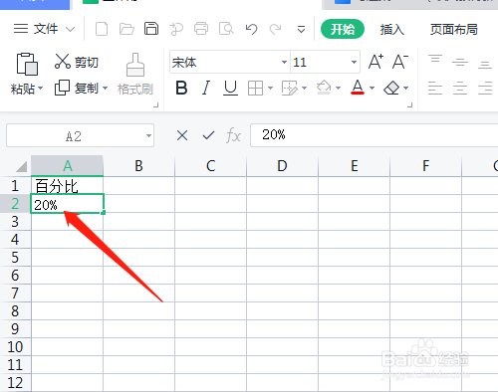Switch to the 页面布局 ribbon tab
The image size is (498, 392).
tap(454, 30)
